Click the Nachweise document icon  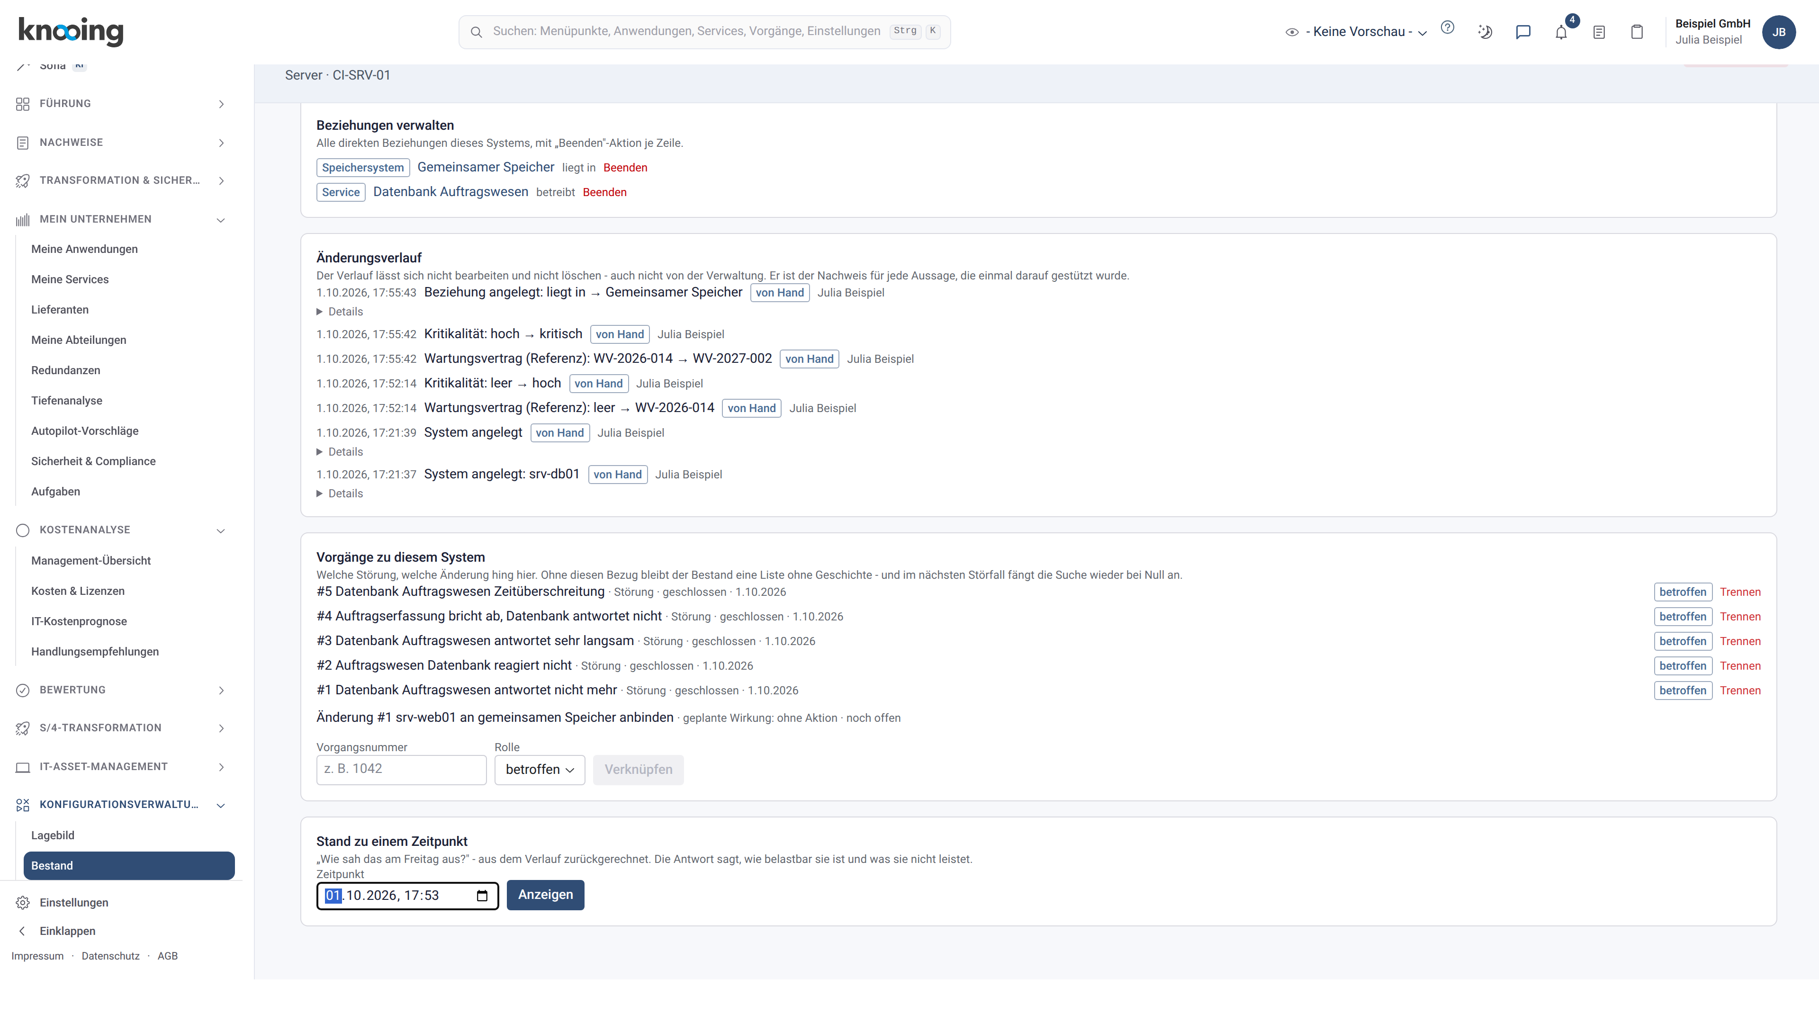point(23,143)
